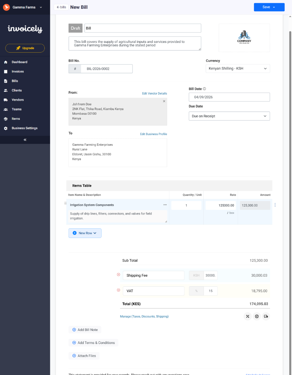
Task: Collapse the sidebar with double-chevron icon
Action: point(25,140)
